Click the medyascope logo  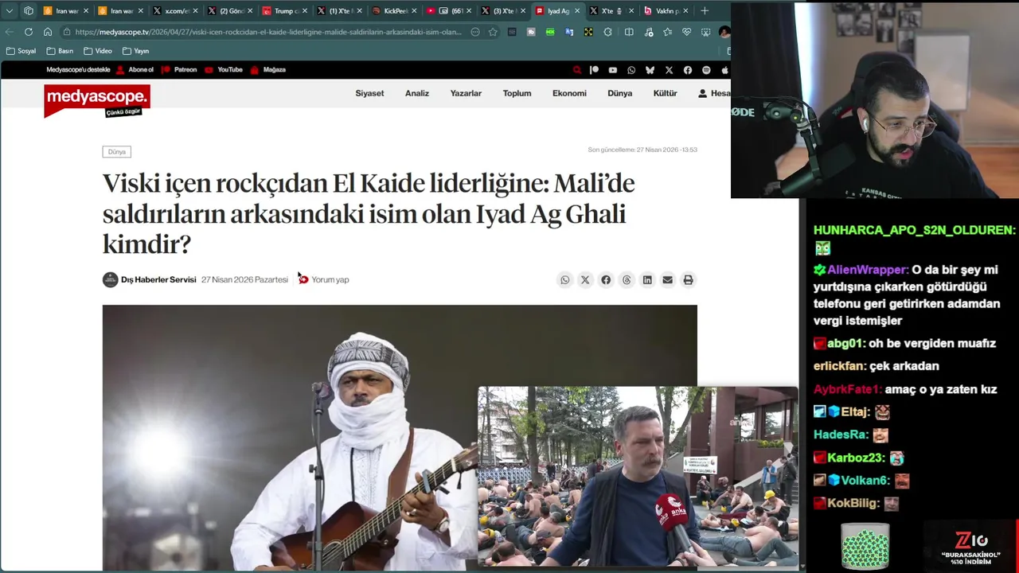[97, 101]
